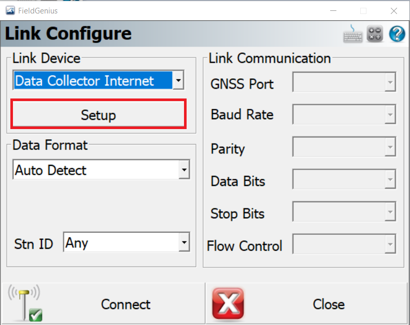This screenshot has width=410, height=325.
Task: Open the Parity dropdown
Action: 344,147
